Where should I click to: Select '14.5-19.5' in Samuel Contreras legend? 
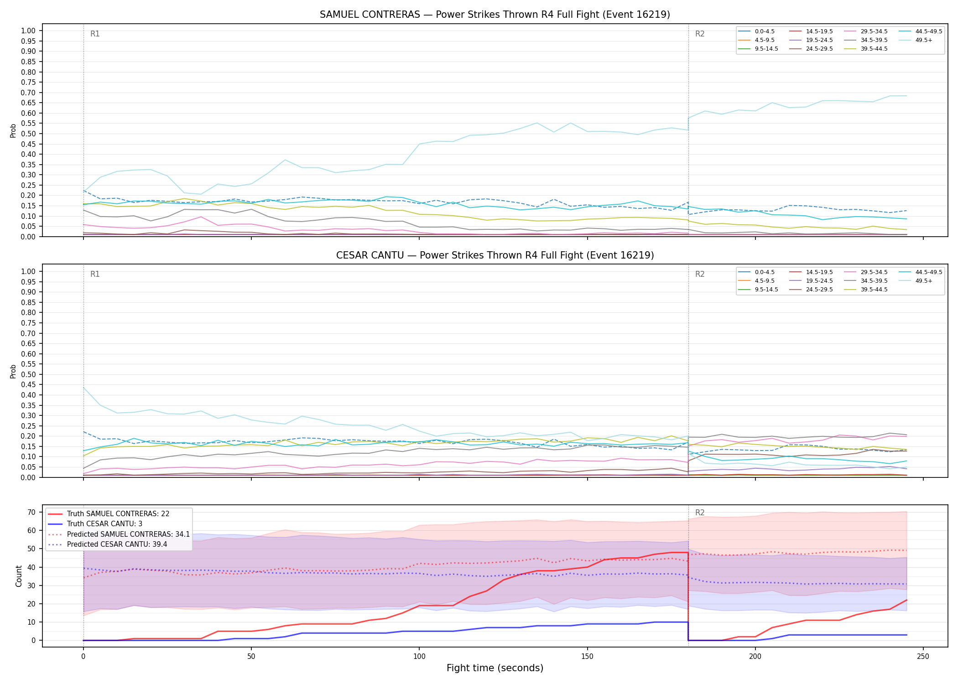point(812,31)
